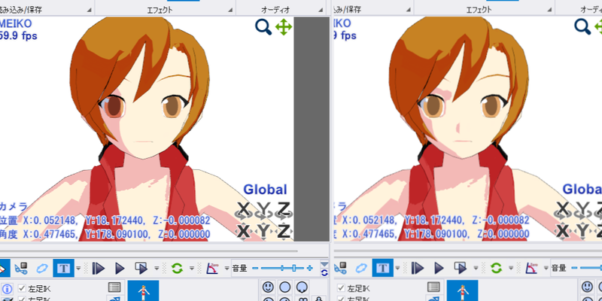Select the blue lasso ring tool in right toolbar
The height and width of the screenshot is (301, 602).
pyautogui.click(x=361, y=268)
